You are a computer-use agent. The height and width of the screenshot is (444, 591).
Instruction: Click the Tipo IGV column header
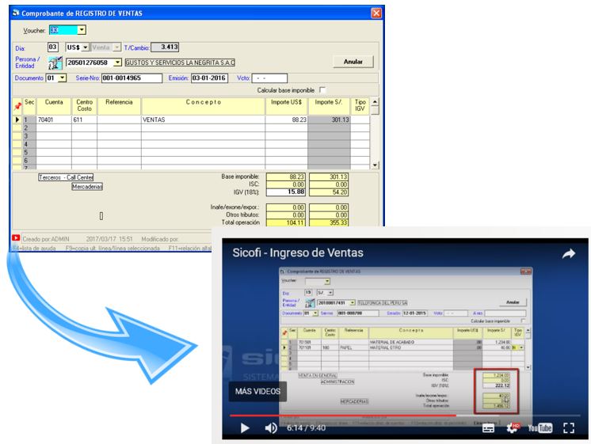(x=360, y=106)
